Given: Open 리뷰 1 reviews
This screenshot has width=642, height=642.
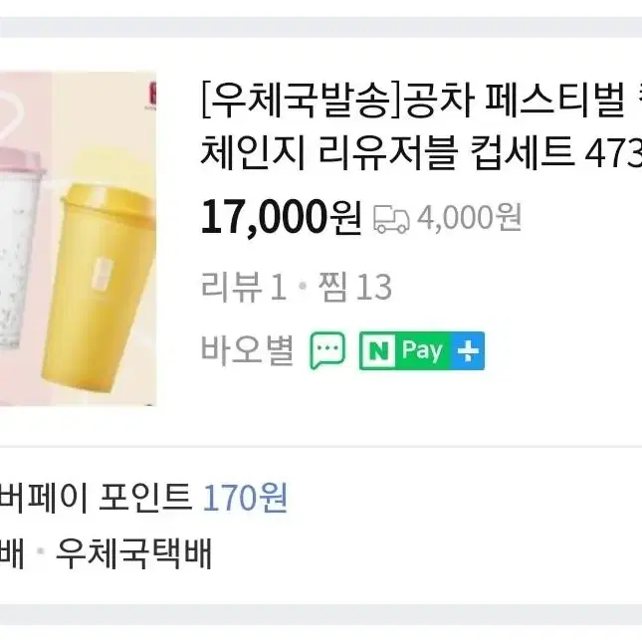Looking at the screenshot, I should 244,287.
